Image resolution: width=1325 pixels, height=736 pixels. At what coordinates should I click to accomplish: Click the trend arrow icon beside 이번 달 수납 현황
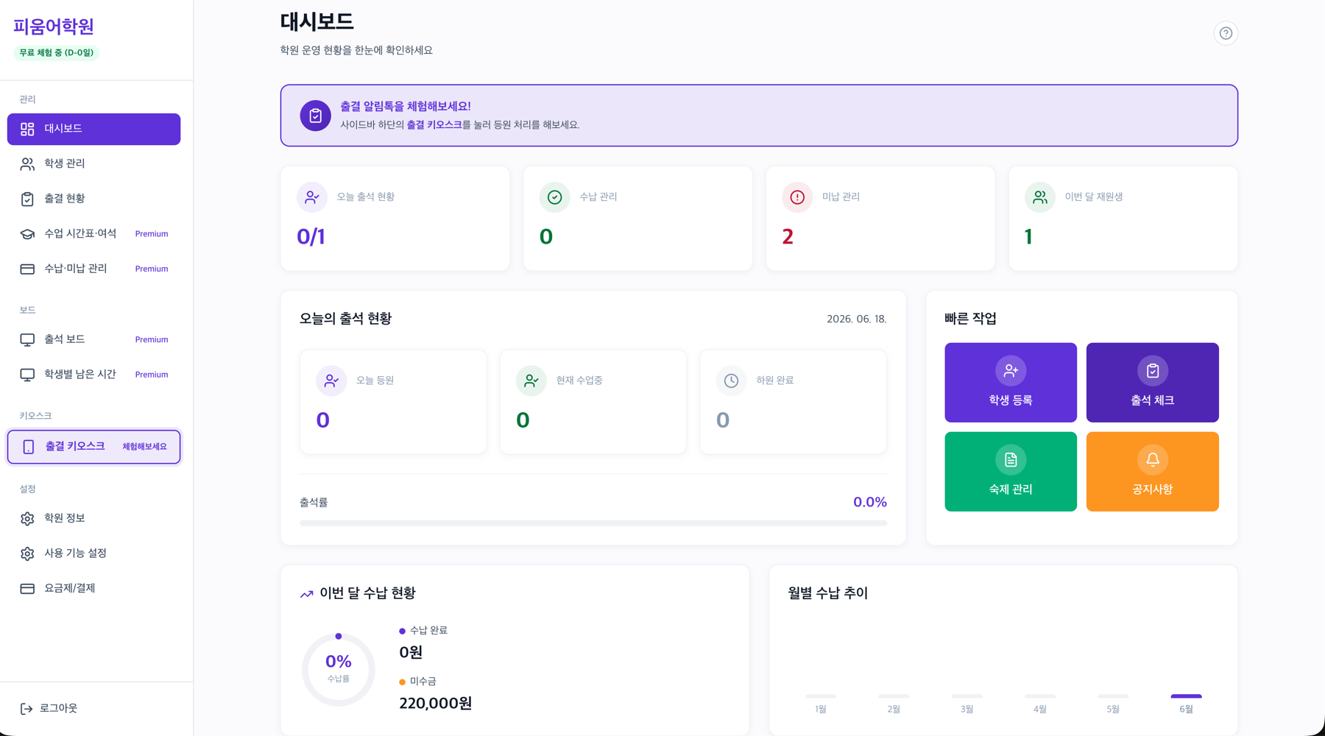tap(307, 594)
